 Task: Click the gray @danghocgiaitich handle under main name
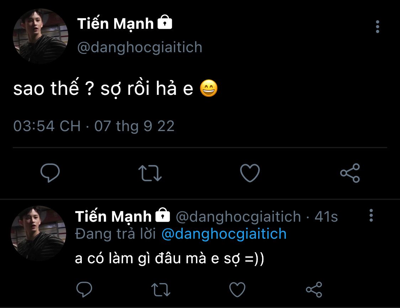coord(140,47)
